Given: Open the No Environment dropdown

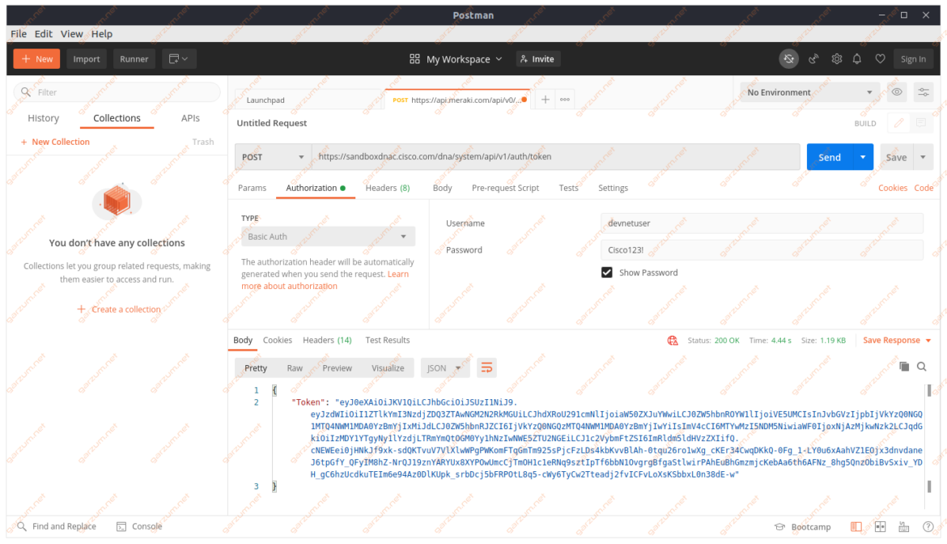Looking at the screenshot, I should coord(808,91).
